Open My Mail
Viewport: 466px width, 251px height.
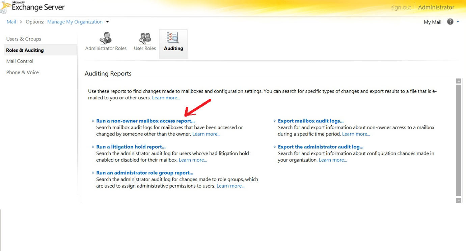pos(432,22)
